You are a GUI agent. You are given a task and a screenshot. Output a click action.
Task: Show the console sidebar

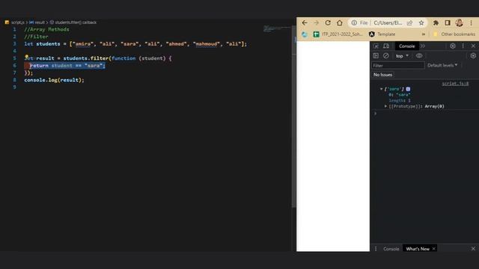[x=376, y=56]
